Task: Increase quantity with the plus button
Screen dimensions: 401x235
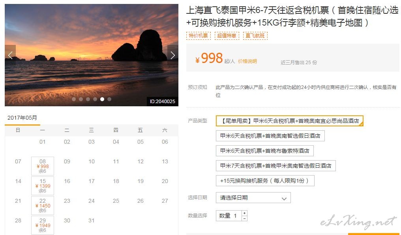Action: click(244, 213)
